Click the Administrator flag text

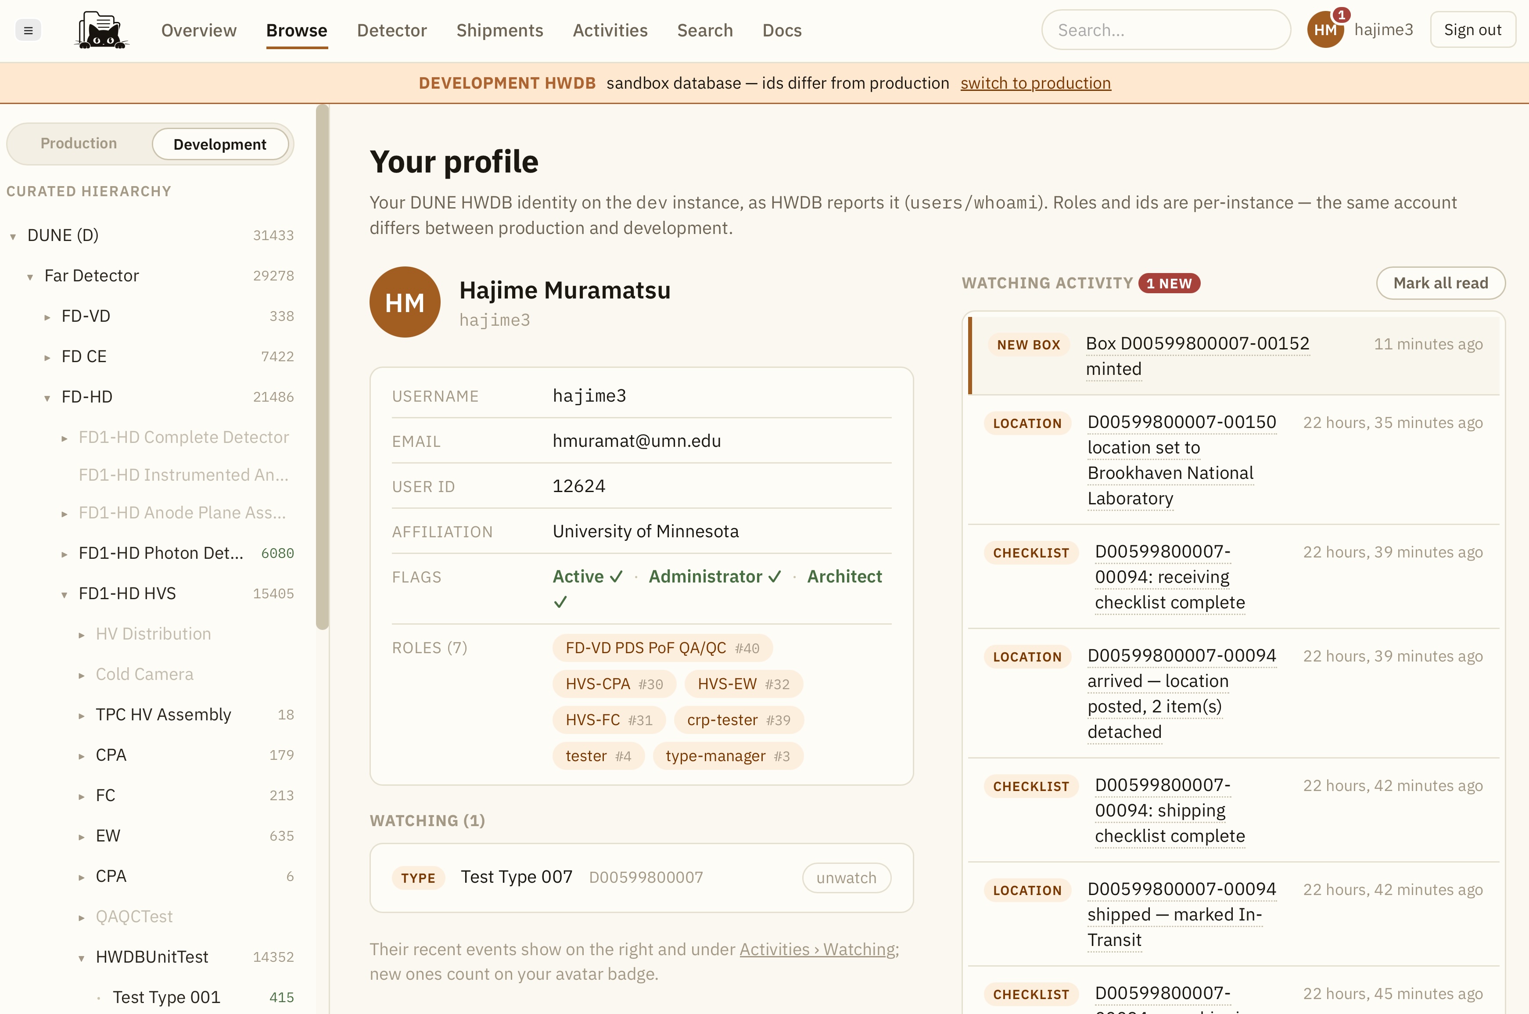coord(705,576)
